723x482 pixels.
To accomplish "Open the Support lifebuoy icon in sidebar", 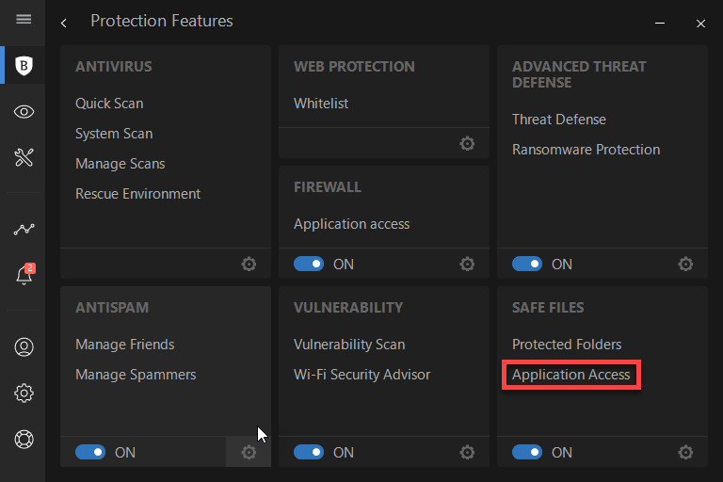I will tap(24, 439).
